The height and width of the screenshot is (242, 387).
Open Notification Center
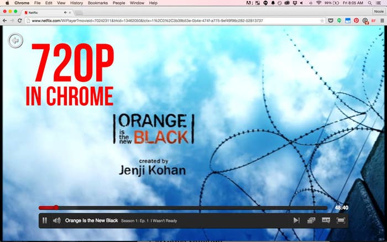379,3
